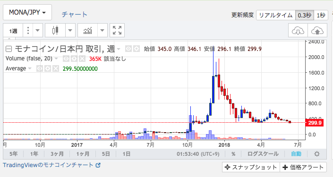Toggle percent scale mode
This screenshot has height=177, width=333.
pyautogui.click(x=233, y=154)
